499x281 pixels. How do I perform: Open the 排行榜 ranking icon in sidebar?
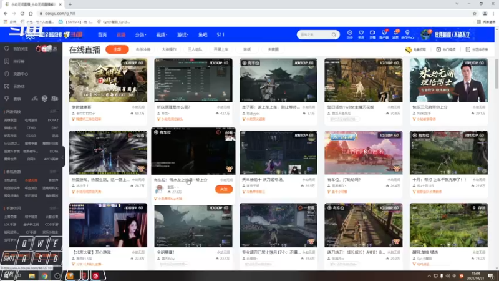pos(7,61)
